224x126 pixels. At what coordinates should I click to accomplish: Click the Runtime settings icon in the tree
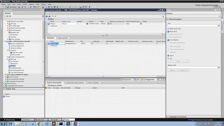coord(9,48)
